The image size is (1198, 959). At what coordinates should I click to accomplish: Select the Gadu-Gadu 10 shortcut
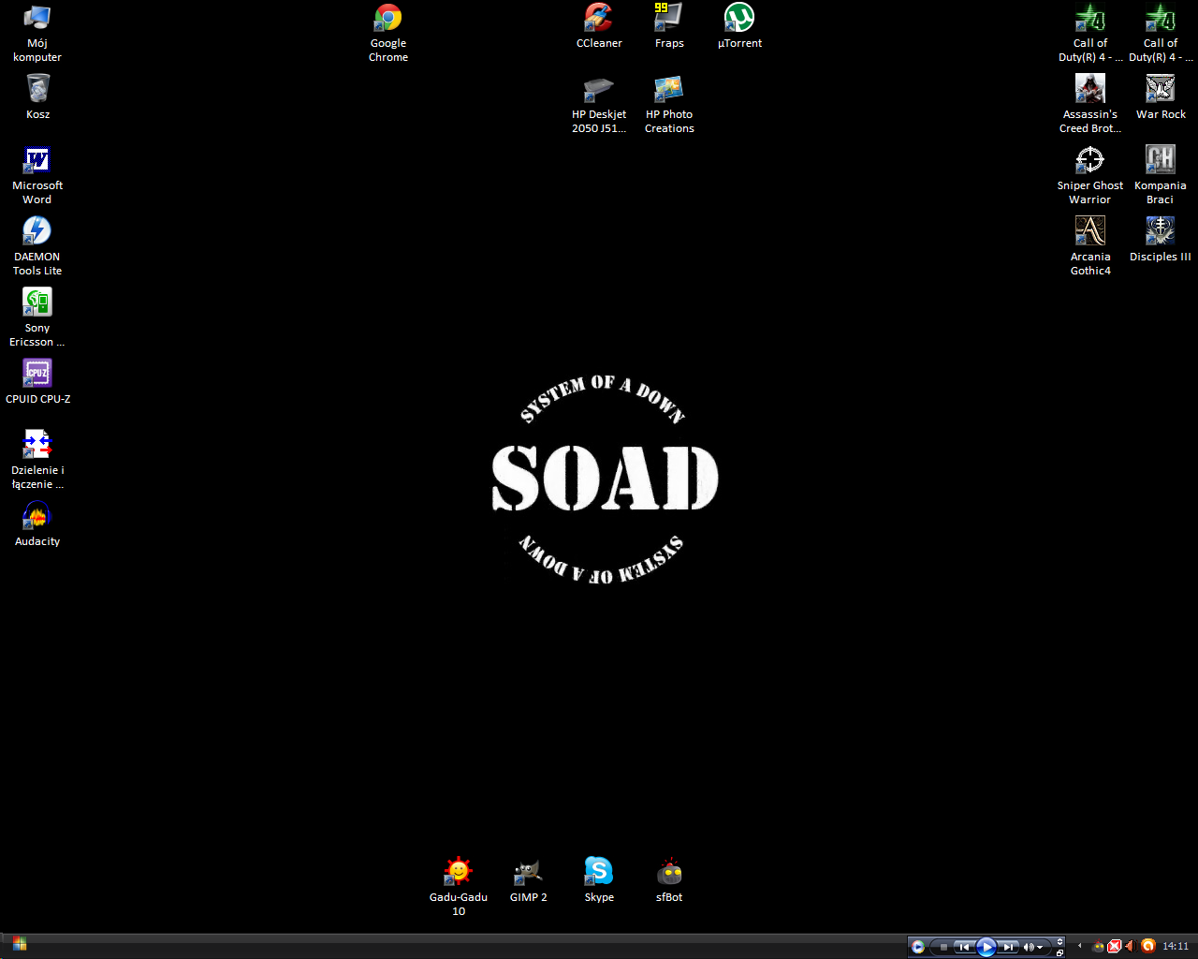[x=459, y=887]
